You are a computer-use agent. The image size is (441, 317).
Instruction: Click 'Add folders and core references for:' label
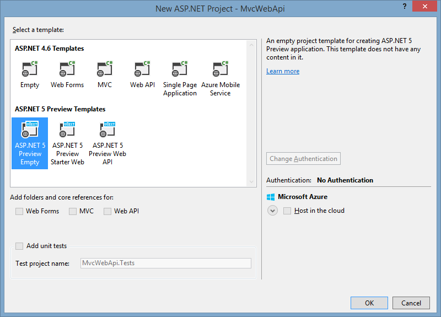coord(62,197)
